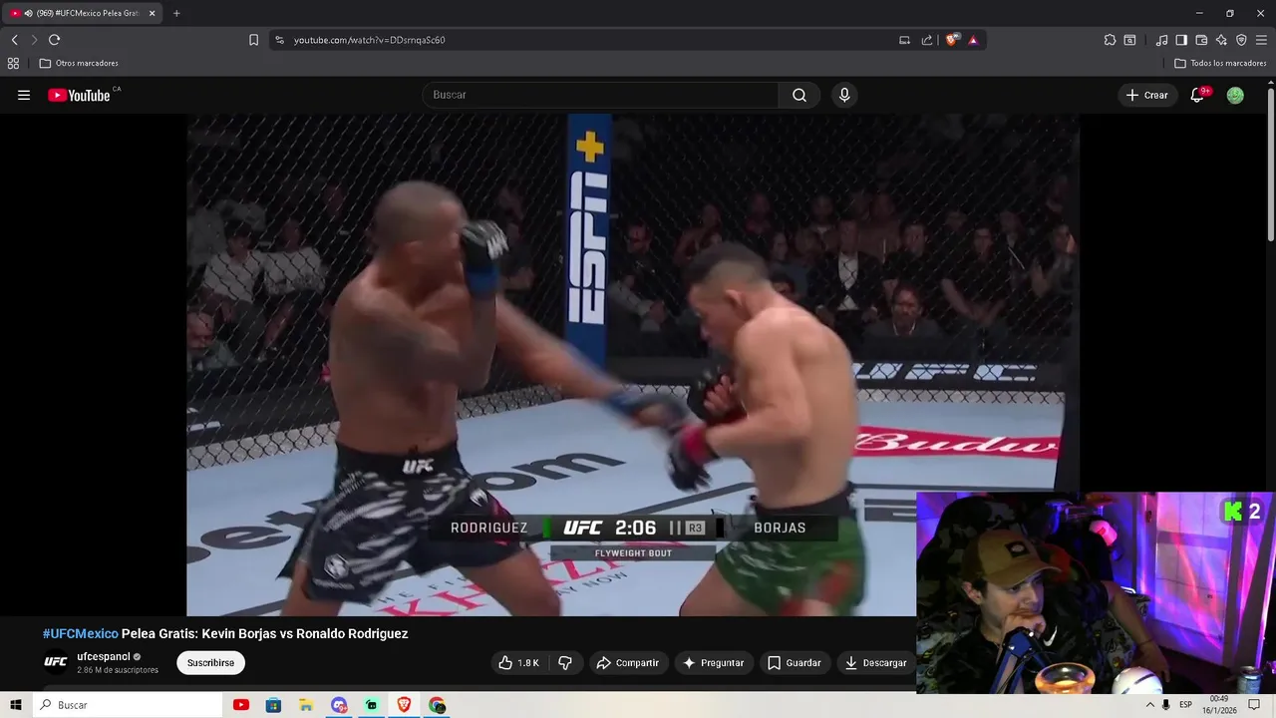Open the ufcespanol channel name link

[104, 656]
